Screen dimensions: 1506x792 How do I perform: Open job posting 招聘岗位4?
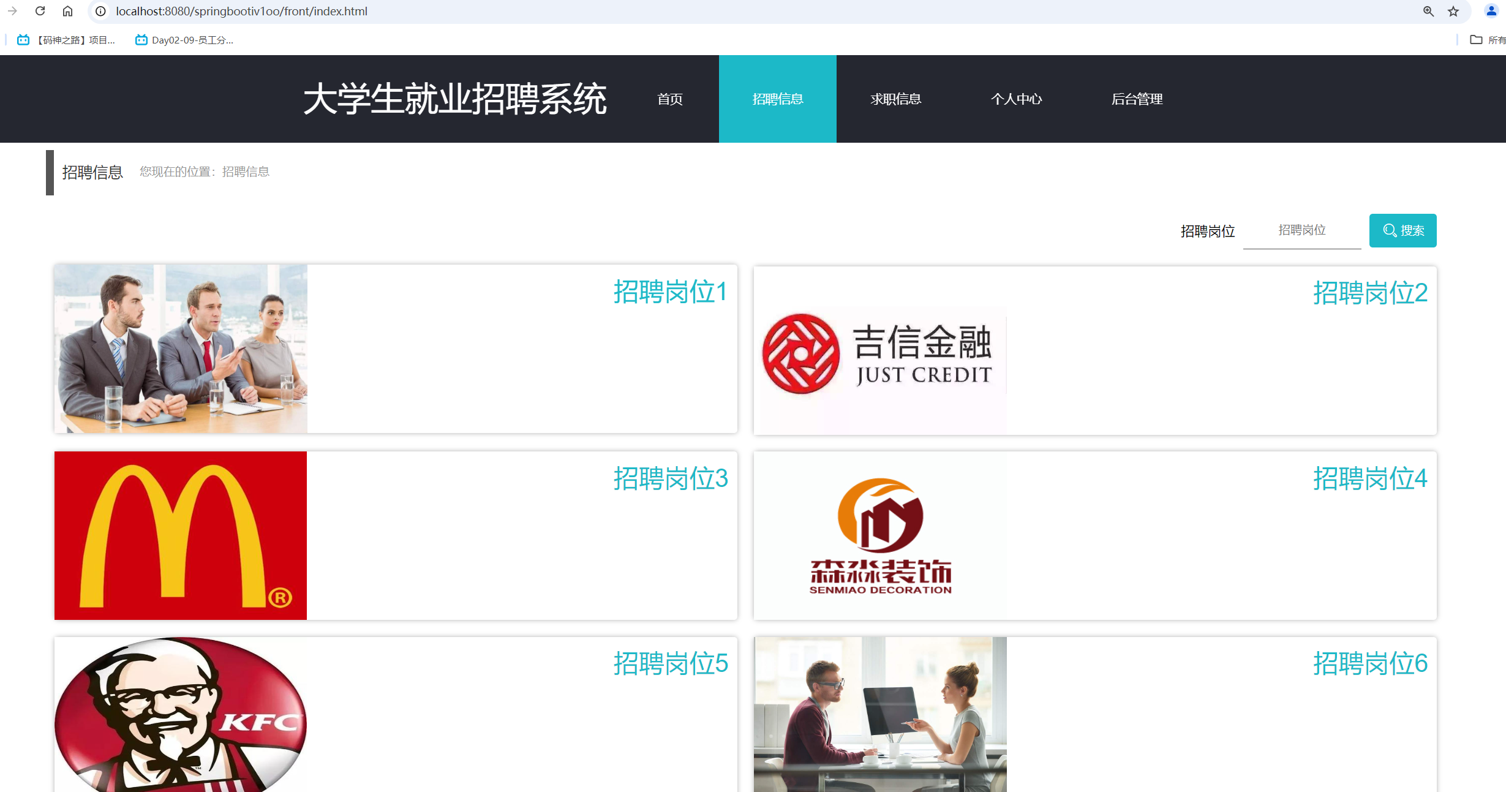(x=1371, y=478)
